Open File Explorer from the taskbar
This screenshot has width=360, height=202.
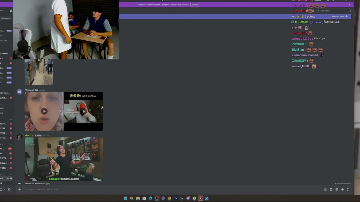(x=138, y=198)
